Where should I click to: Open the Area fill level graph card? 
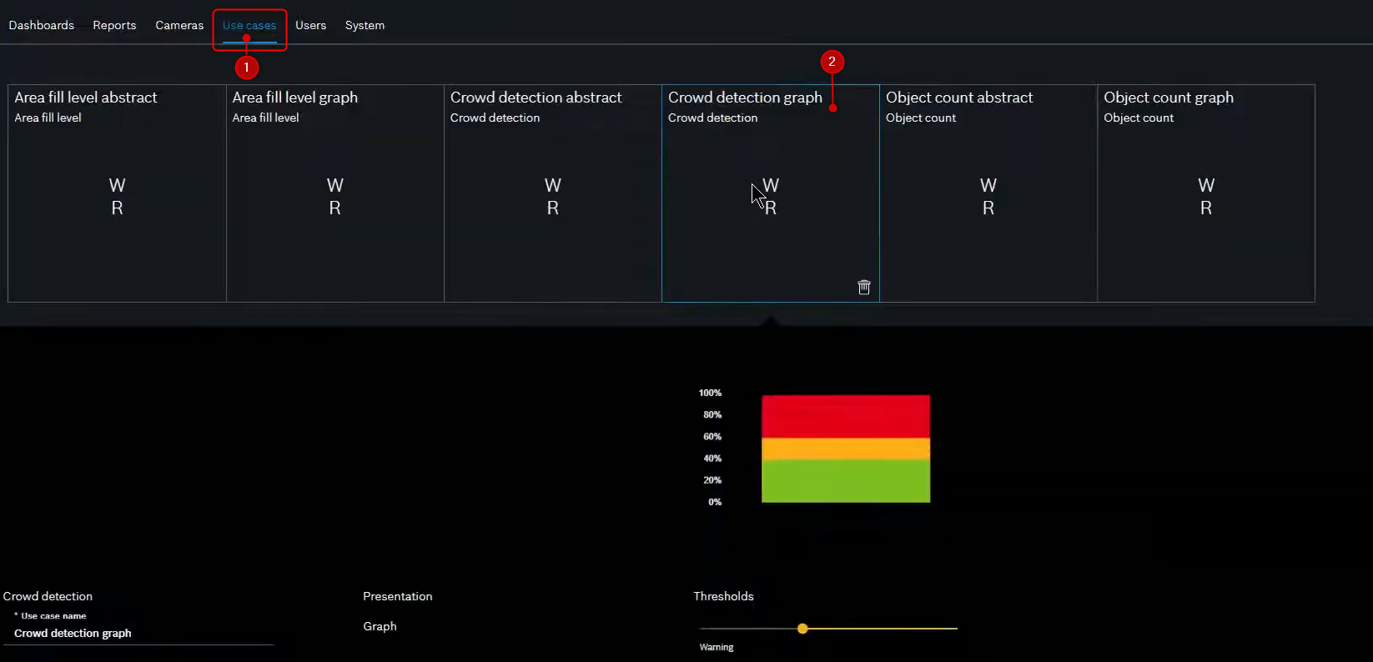coord(334,193)
